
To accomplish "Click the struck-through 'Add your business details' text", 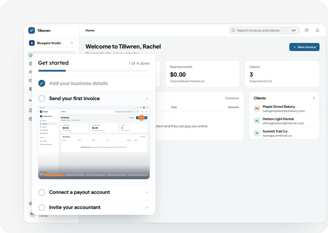I will tap(78, 83).
